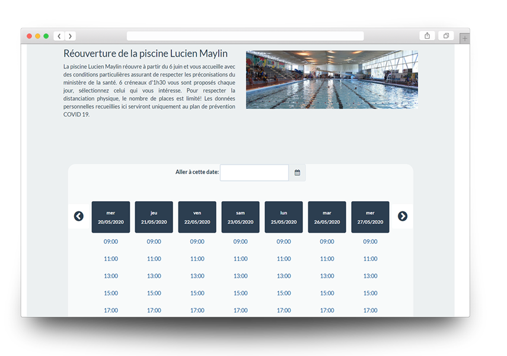Select the mar 26/05/2020 day header
This screenshot has width=507, height=356.
click(x=327, y=217)
